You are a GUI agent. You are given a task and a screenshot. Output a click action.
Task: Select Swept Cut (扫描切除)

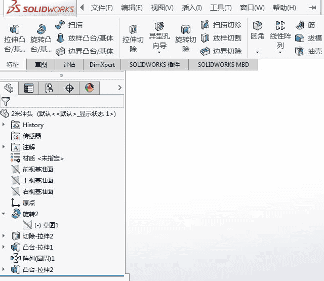[221, 25]
